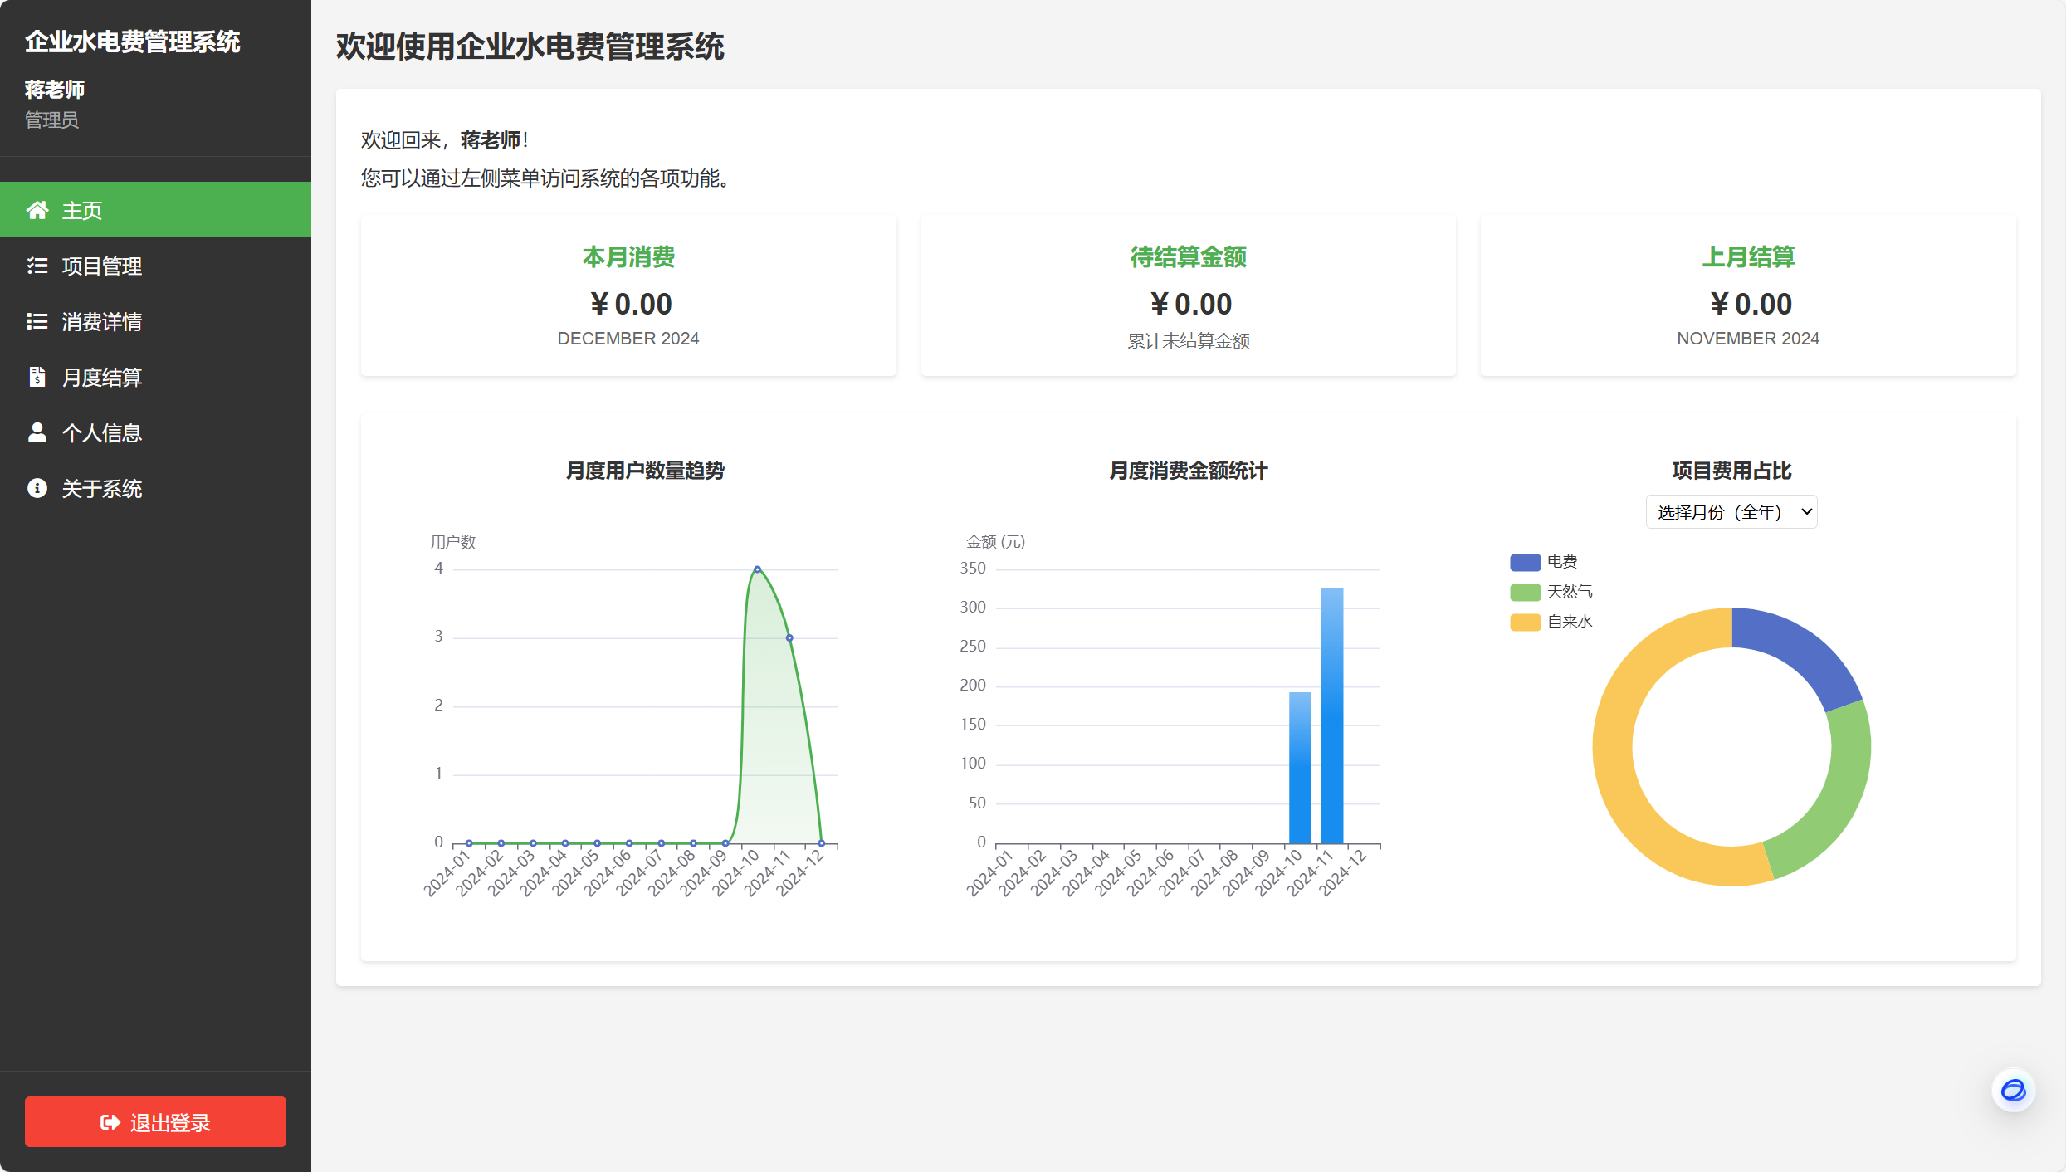
Task: Click the 天然气 legend label text
Action: [1570, 592]
